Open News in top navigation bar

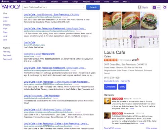(x=24, y=2)
